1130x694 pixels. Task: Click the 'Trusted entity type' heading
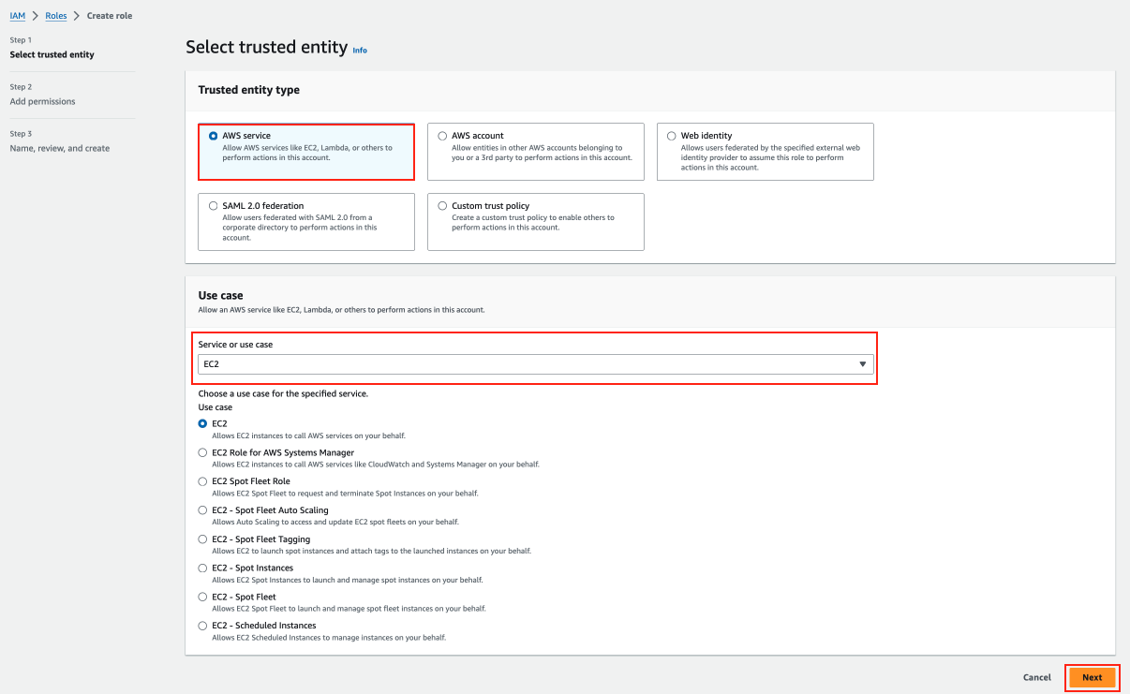click(249, 90)
